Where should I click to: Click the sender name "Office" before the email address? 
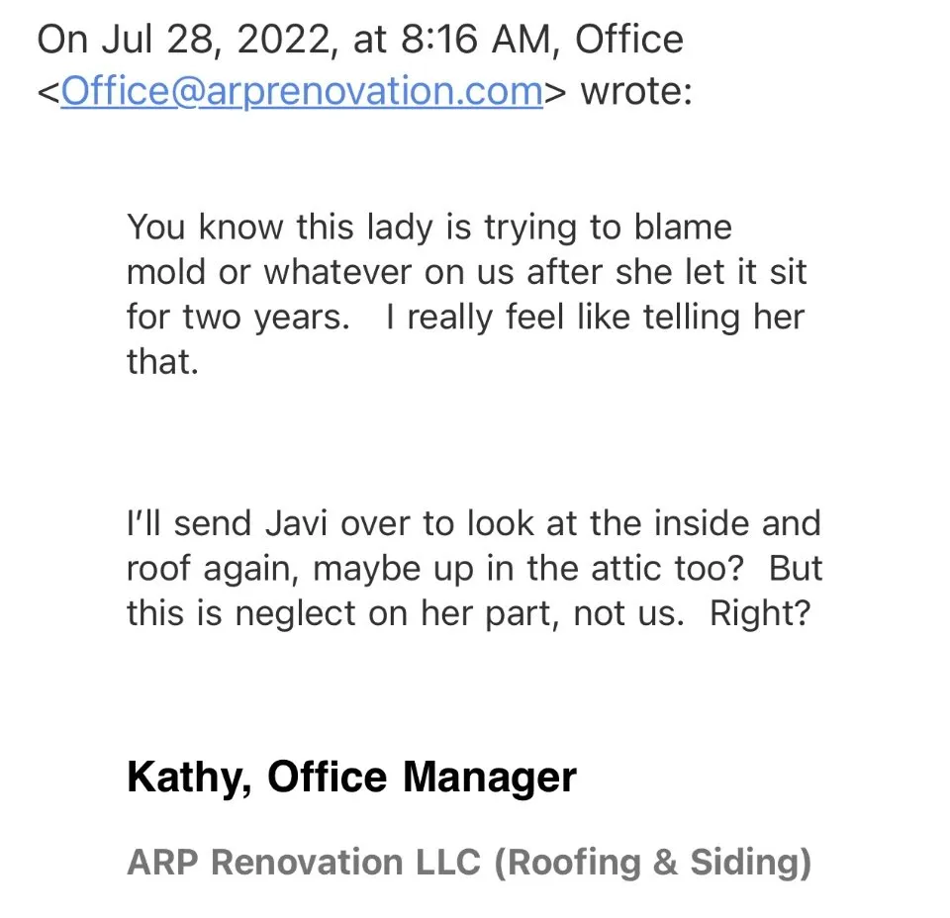[628, 40]
